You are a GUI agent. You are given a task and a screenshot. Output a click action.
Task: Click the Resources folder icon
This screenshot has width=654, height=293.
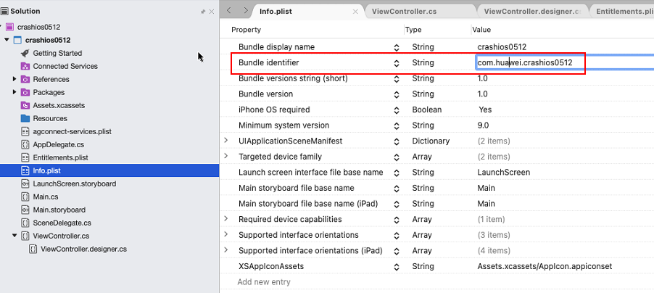pyautogui.click(x=25, y=118)
